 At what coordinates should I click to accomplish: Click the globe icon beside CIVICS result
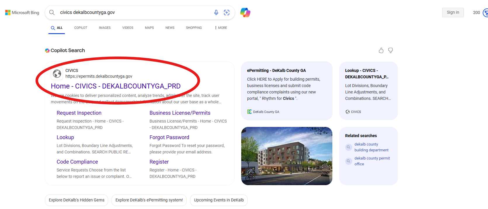tap(57, 74)
